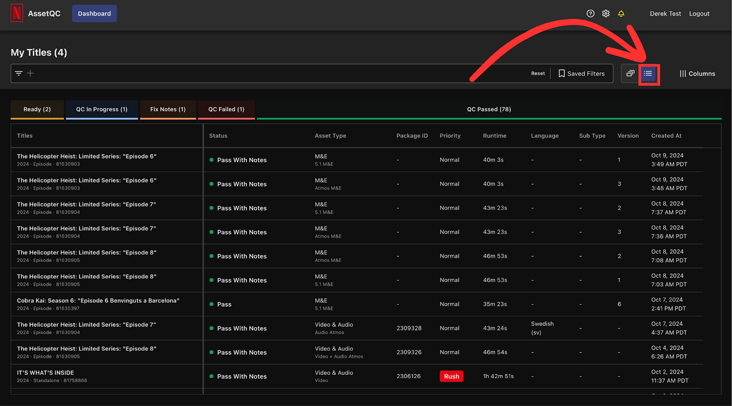Go to the Dashboard
This screenshot has width=732, height=406.
click(x=94, y=14)
